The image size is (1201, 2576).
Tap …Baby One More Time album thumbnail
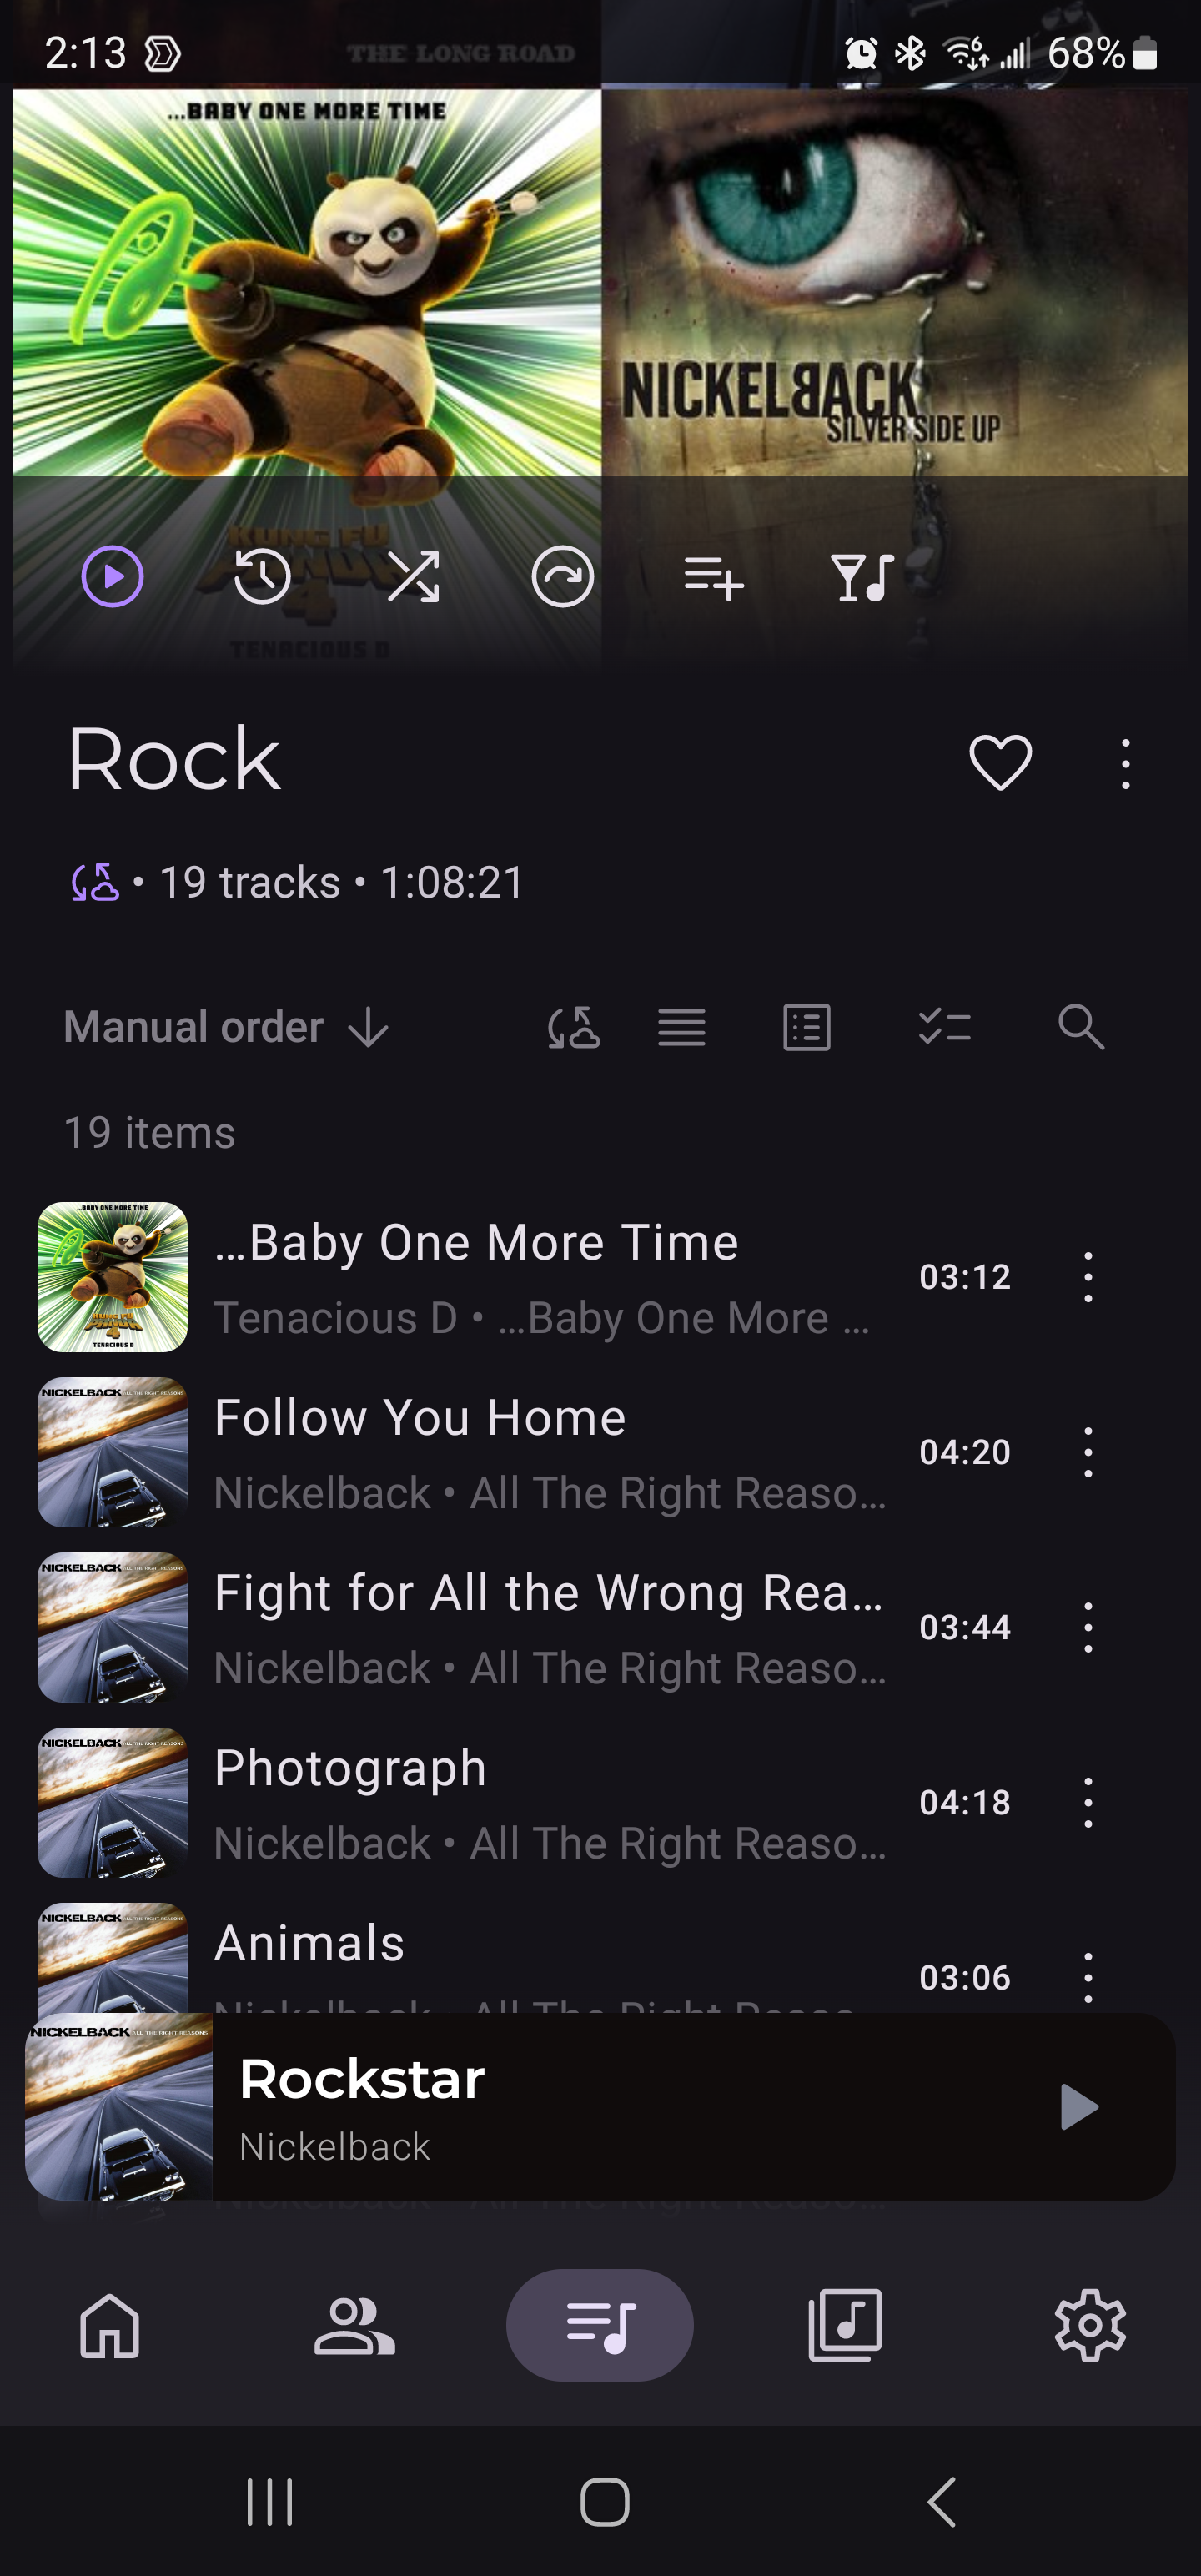pyautogui.click(x=113, y=1277)
